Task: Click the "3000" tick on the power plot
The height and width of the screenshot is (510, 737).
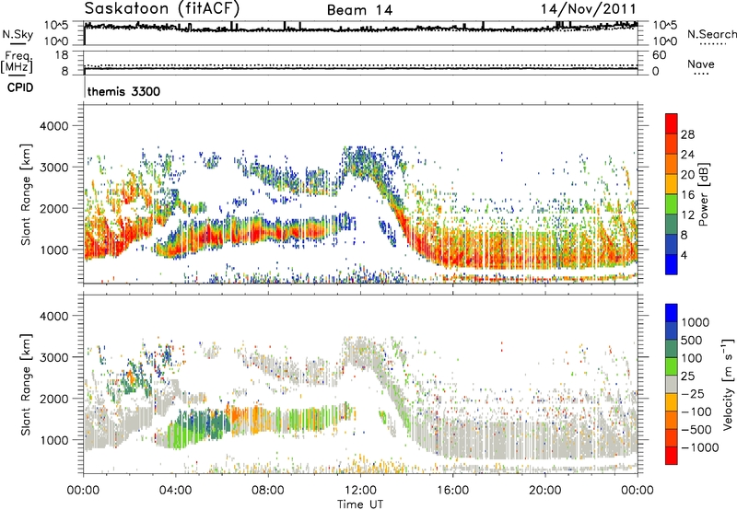Action: coord(53,168)
